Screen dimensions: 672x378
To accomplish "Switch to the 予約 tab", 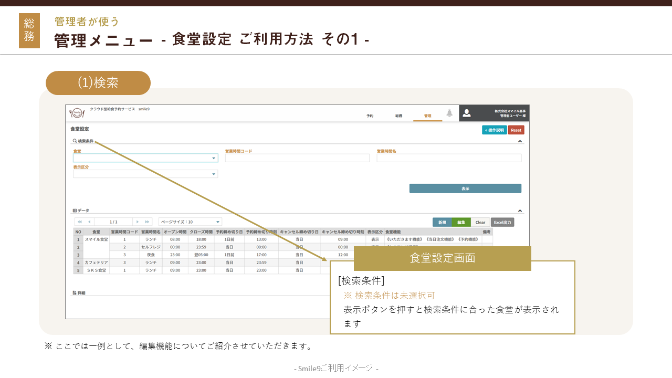I will click(370, 115).
